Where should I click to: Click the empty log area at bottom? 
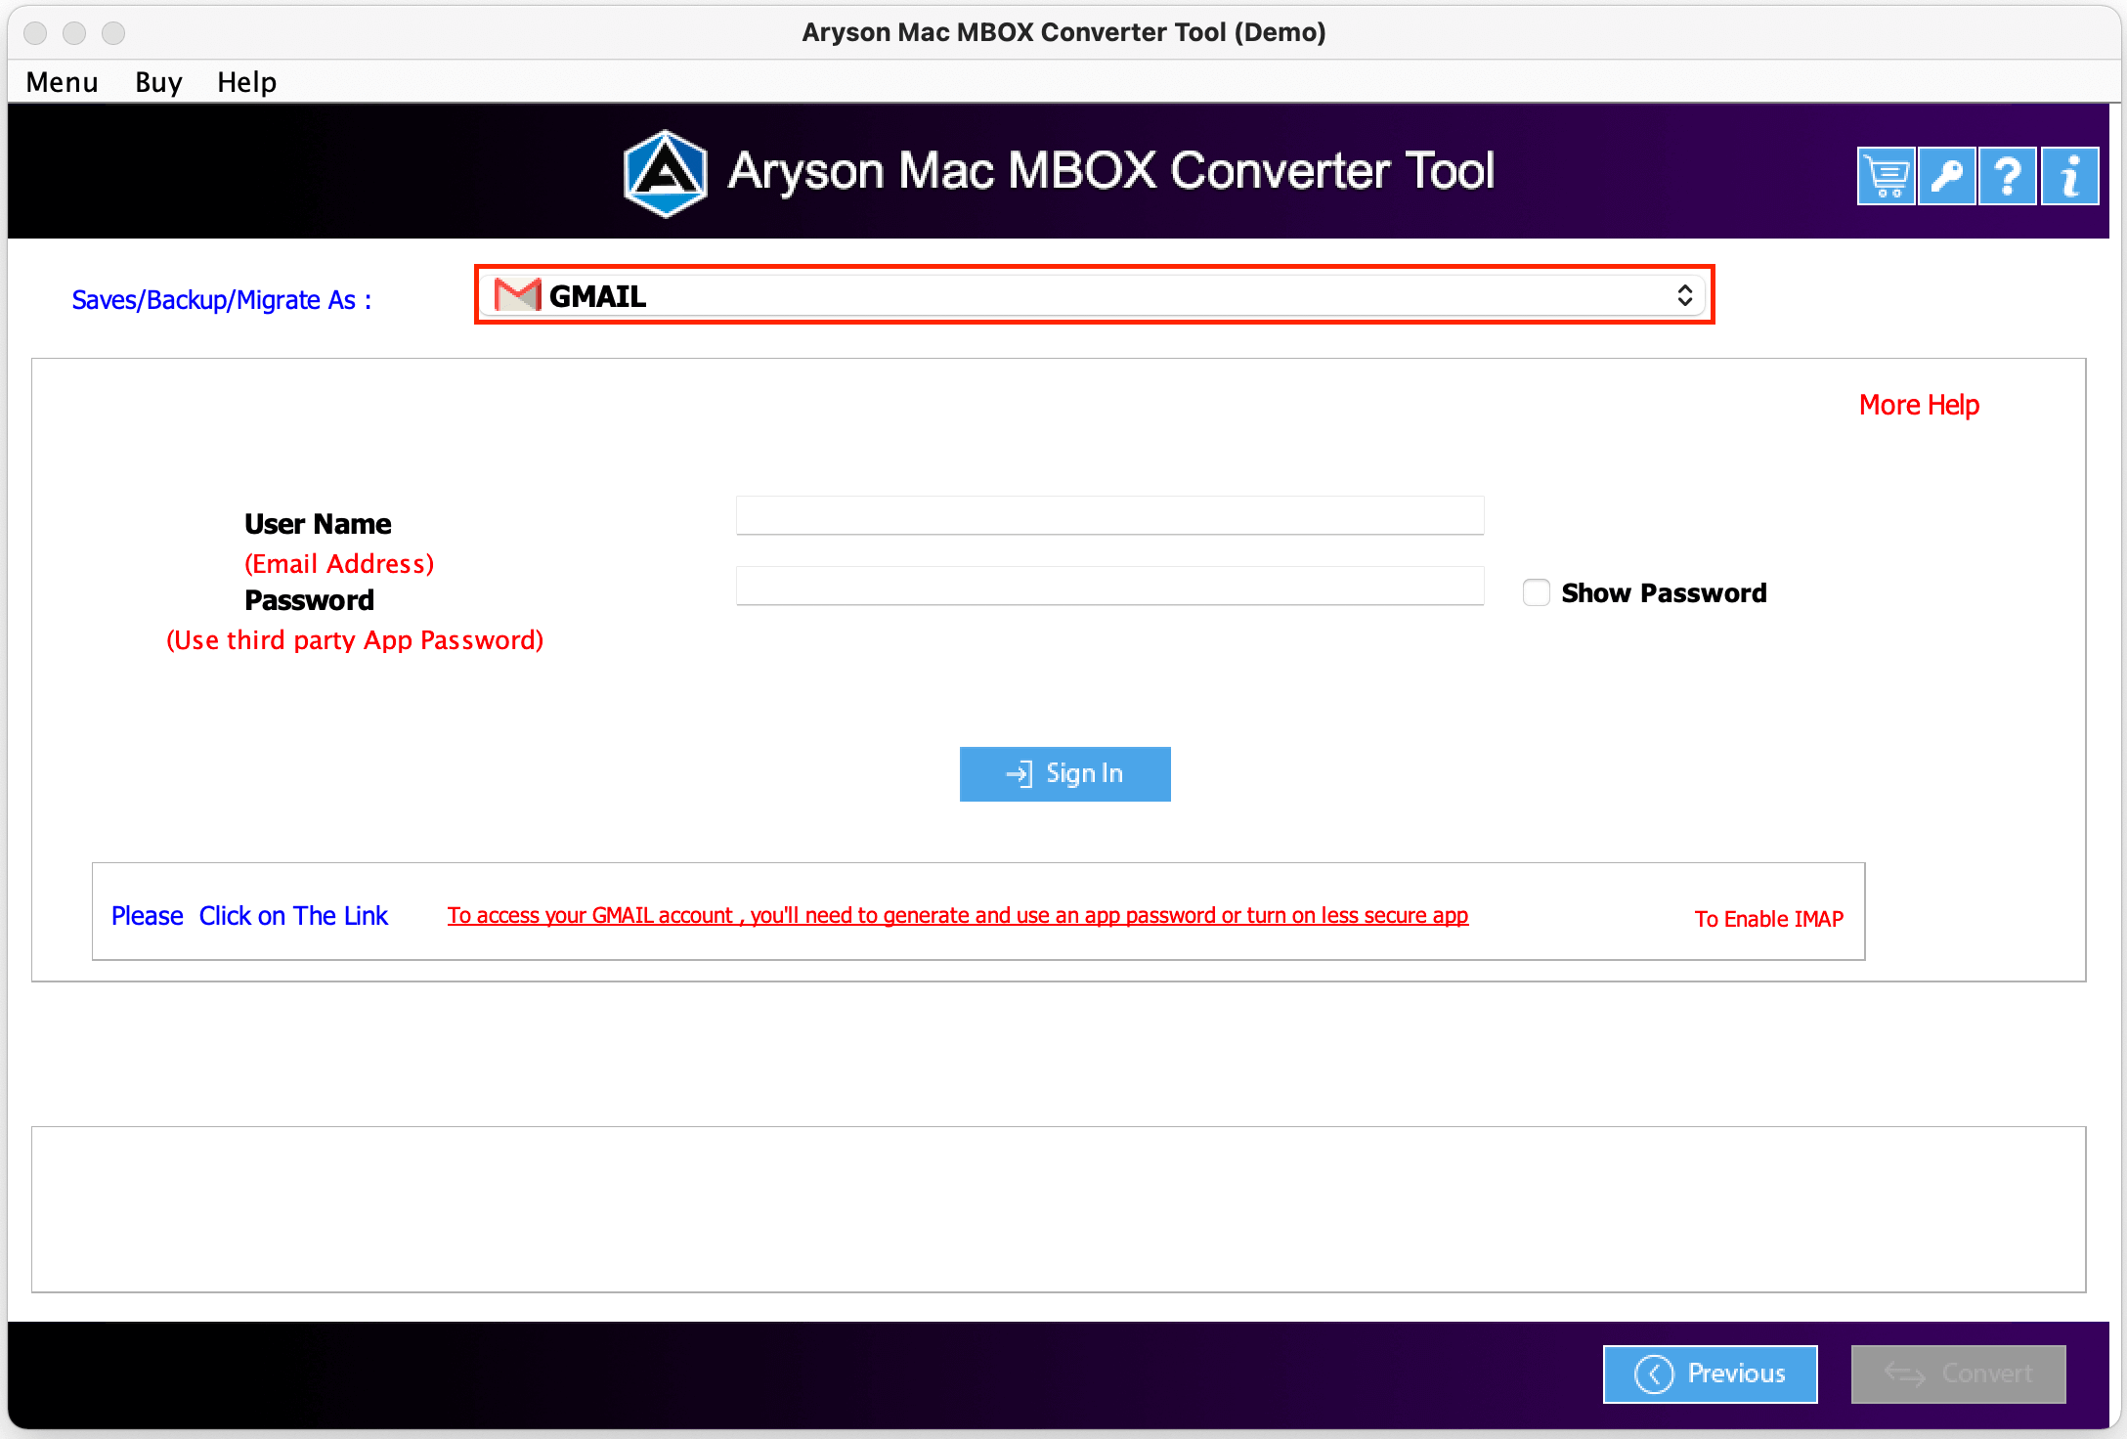(x=1058, y=1209)
